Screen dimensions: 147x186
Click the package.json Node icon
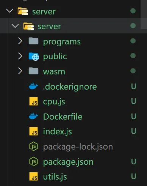(x=33, y=161)
